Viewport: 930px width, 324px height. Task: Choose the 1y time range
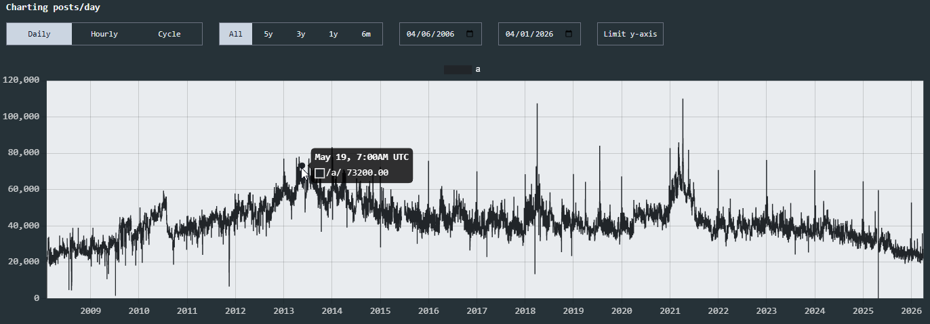[x=333, y=34]
